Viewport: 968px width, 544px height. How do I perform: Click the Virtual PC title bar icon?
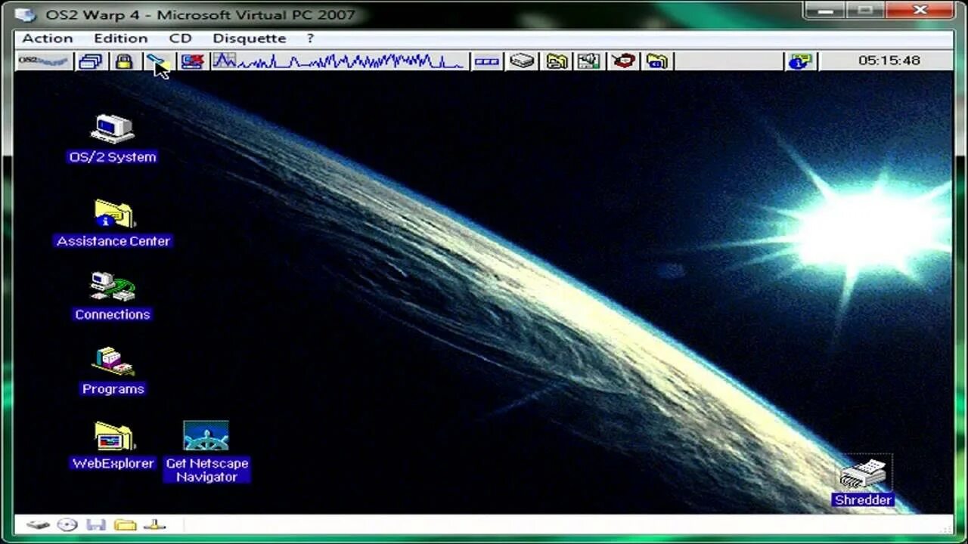(x=25, y=14)
